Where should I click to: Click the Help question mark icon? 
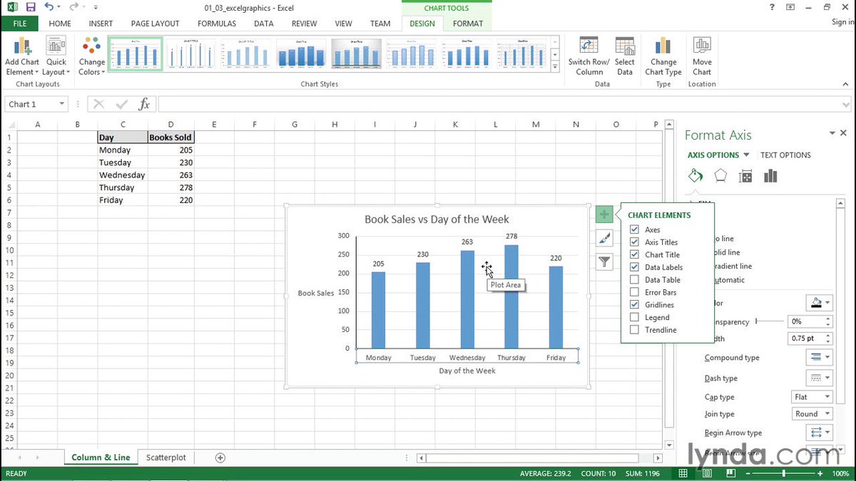[x=773, y=7]
